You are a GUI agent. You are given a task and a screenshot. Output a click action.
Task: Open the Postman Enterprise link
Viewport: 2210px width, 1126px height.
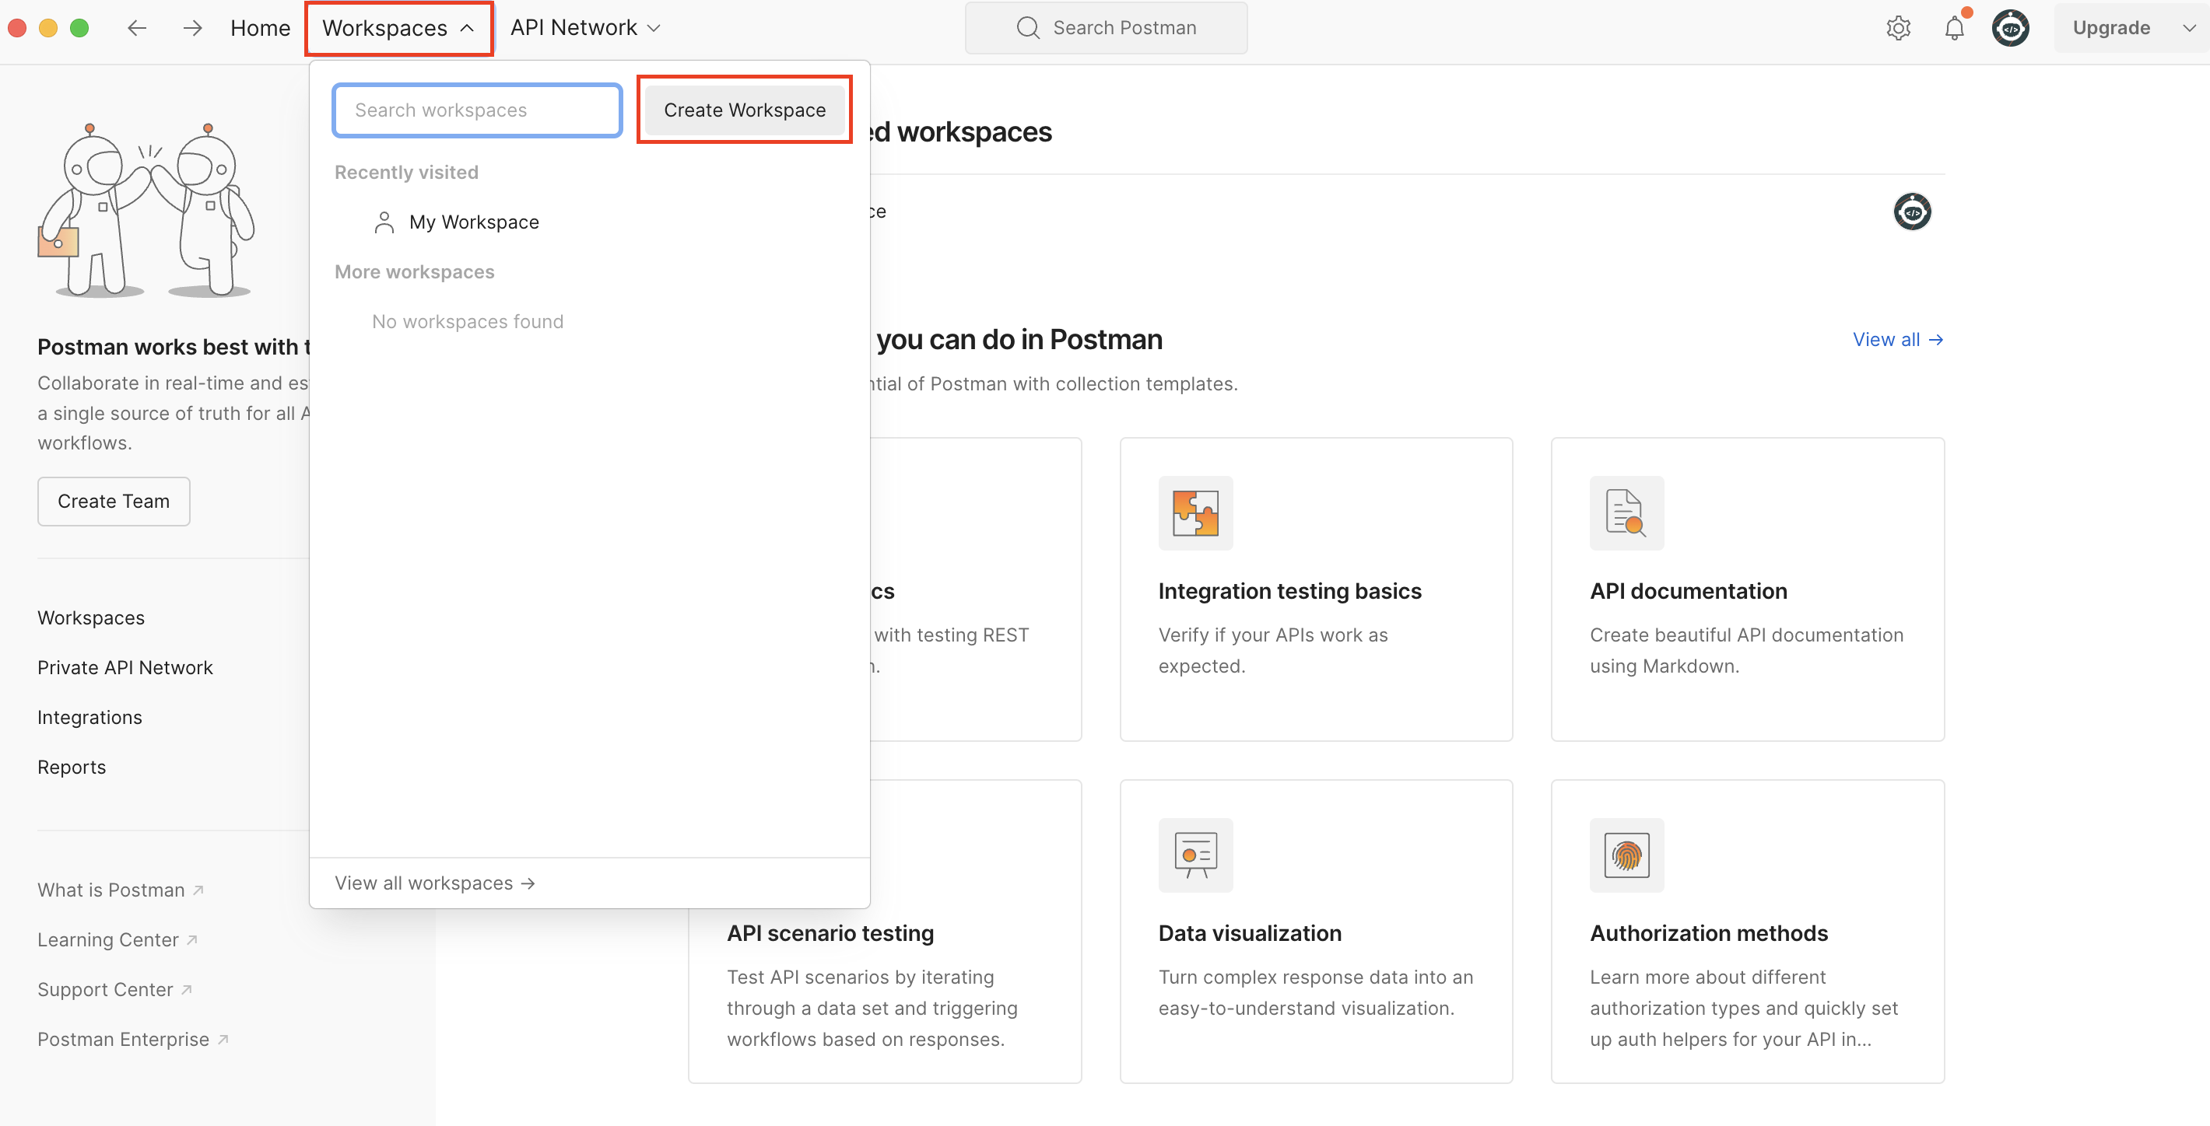click(x=133, y=1040)
